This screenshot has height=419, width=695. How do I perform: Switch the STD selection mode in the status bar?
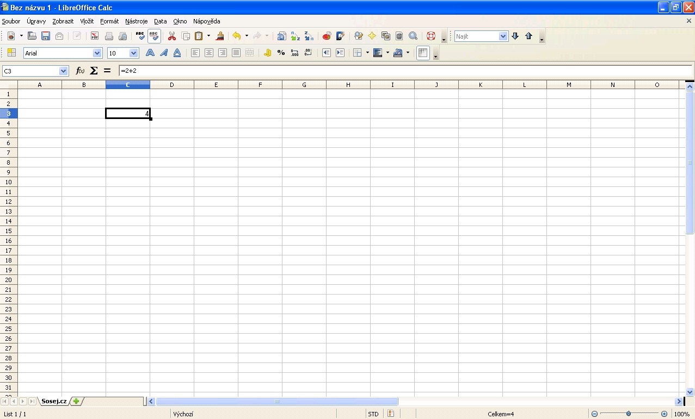[x=373, y=414]
